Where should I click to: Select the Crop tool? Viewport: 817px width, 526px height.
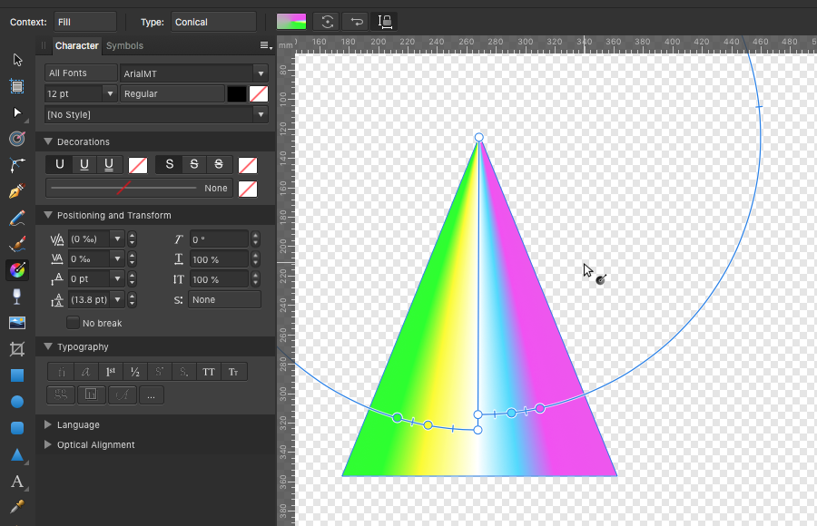coord(16,349)
